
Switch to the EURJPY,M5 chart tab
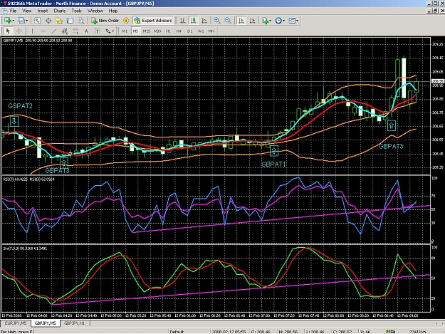coord(16,323)
